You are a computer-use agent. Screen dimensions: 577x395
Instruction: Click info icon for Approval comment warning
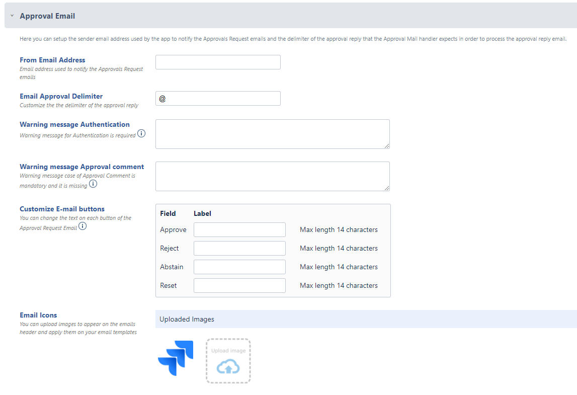pyautogui.click(x=93, y=184)
